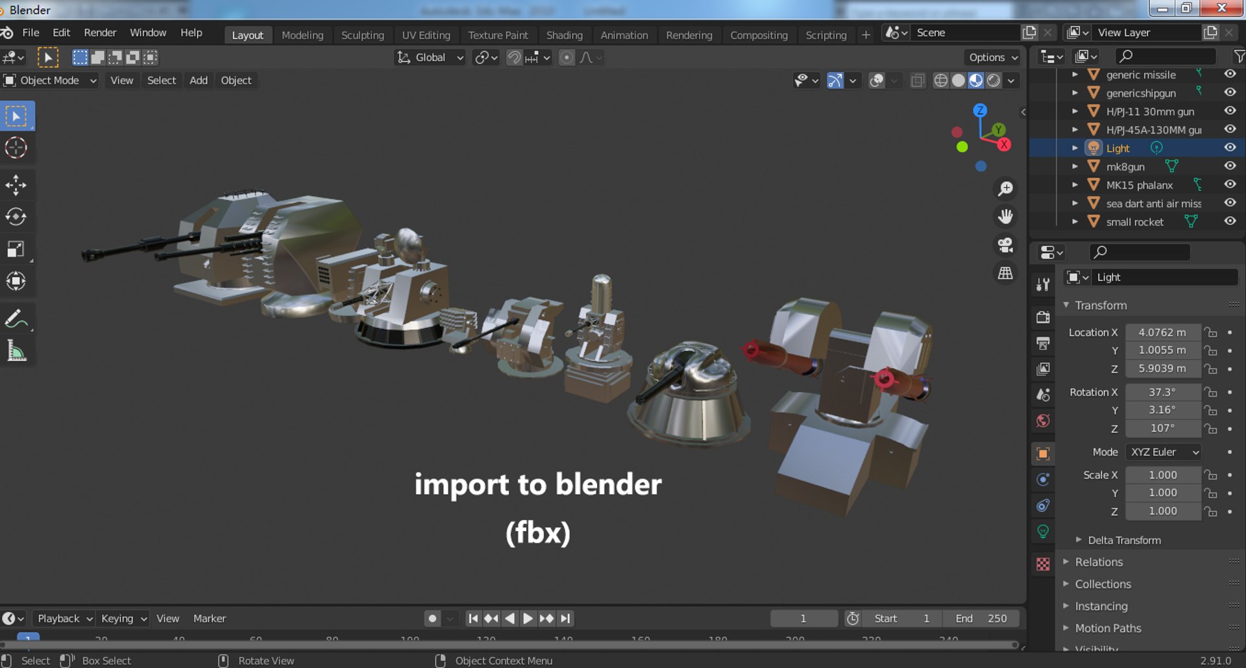Open Tool properties tab
This screenshot has height=668, width=1246.
click(1043, 285)
